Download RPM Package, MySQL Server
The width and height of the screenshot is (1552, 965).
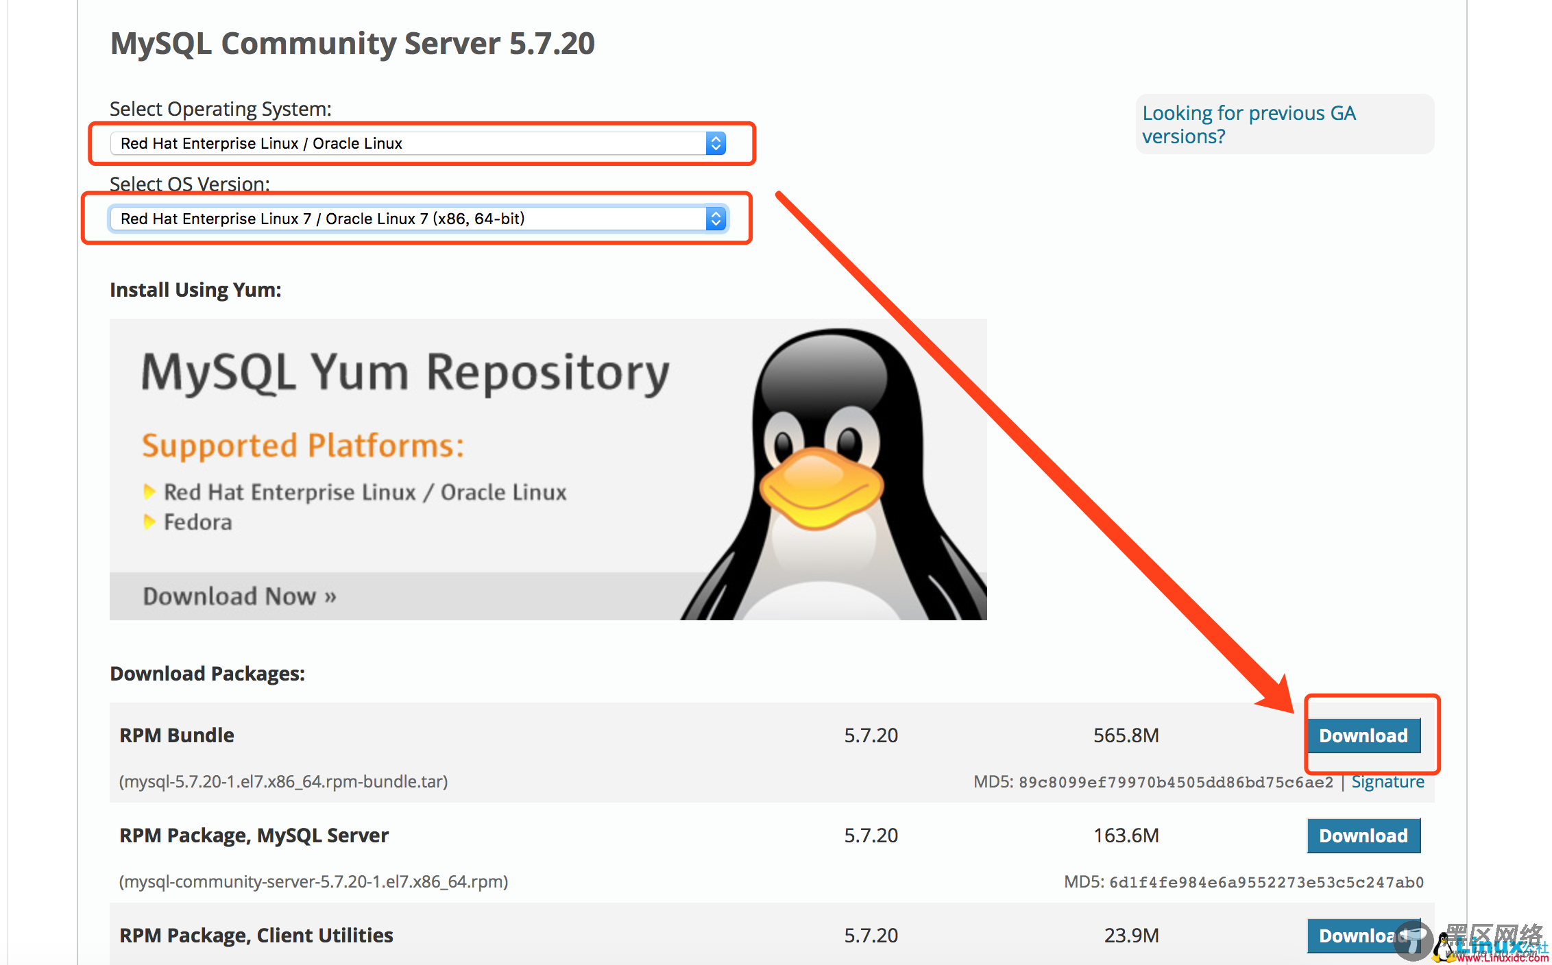coord(1363,835)
